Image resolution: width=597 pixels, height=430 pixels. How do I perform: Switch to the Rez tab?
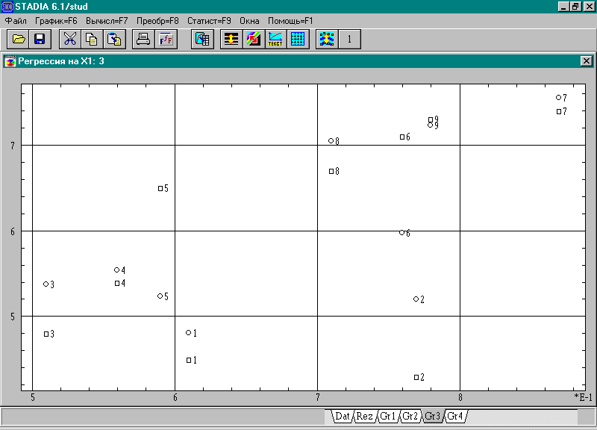coord(364,417)
